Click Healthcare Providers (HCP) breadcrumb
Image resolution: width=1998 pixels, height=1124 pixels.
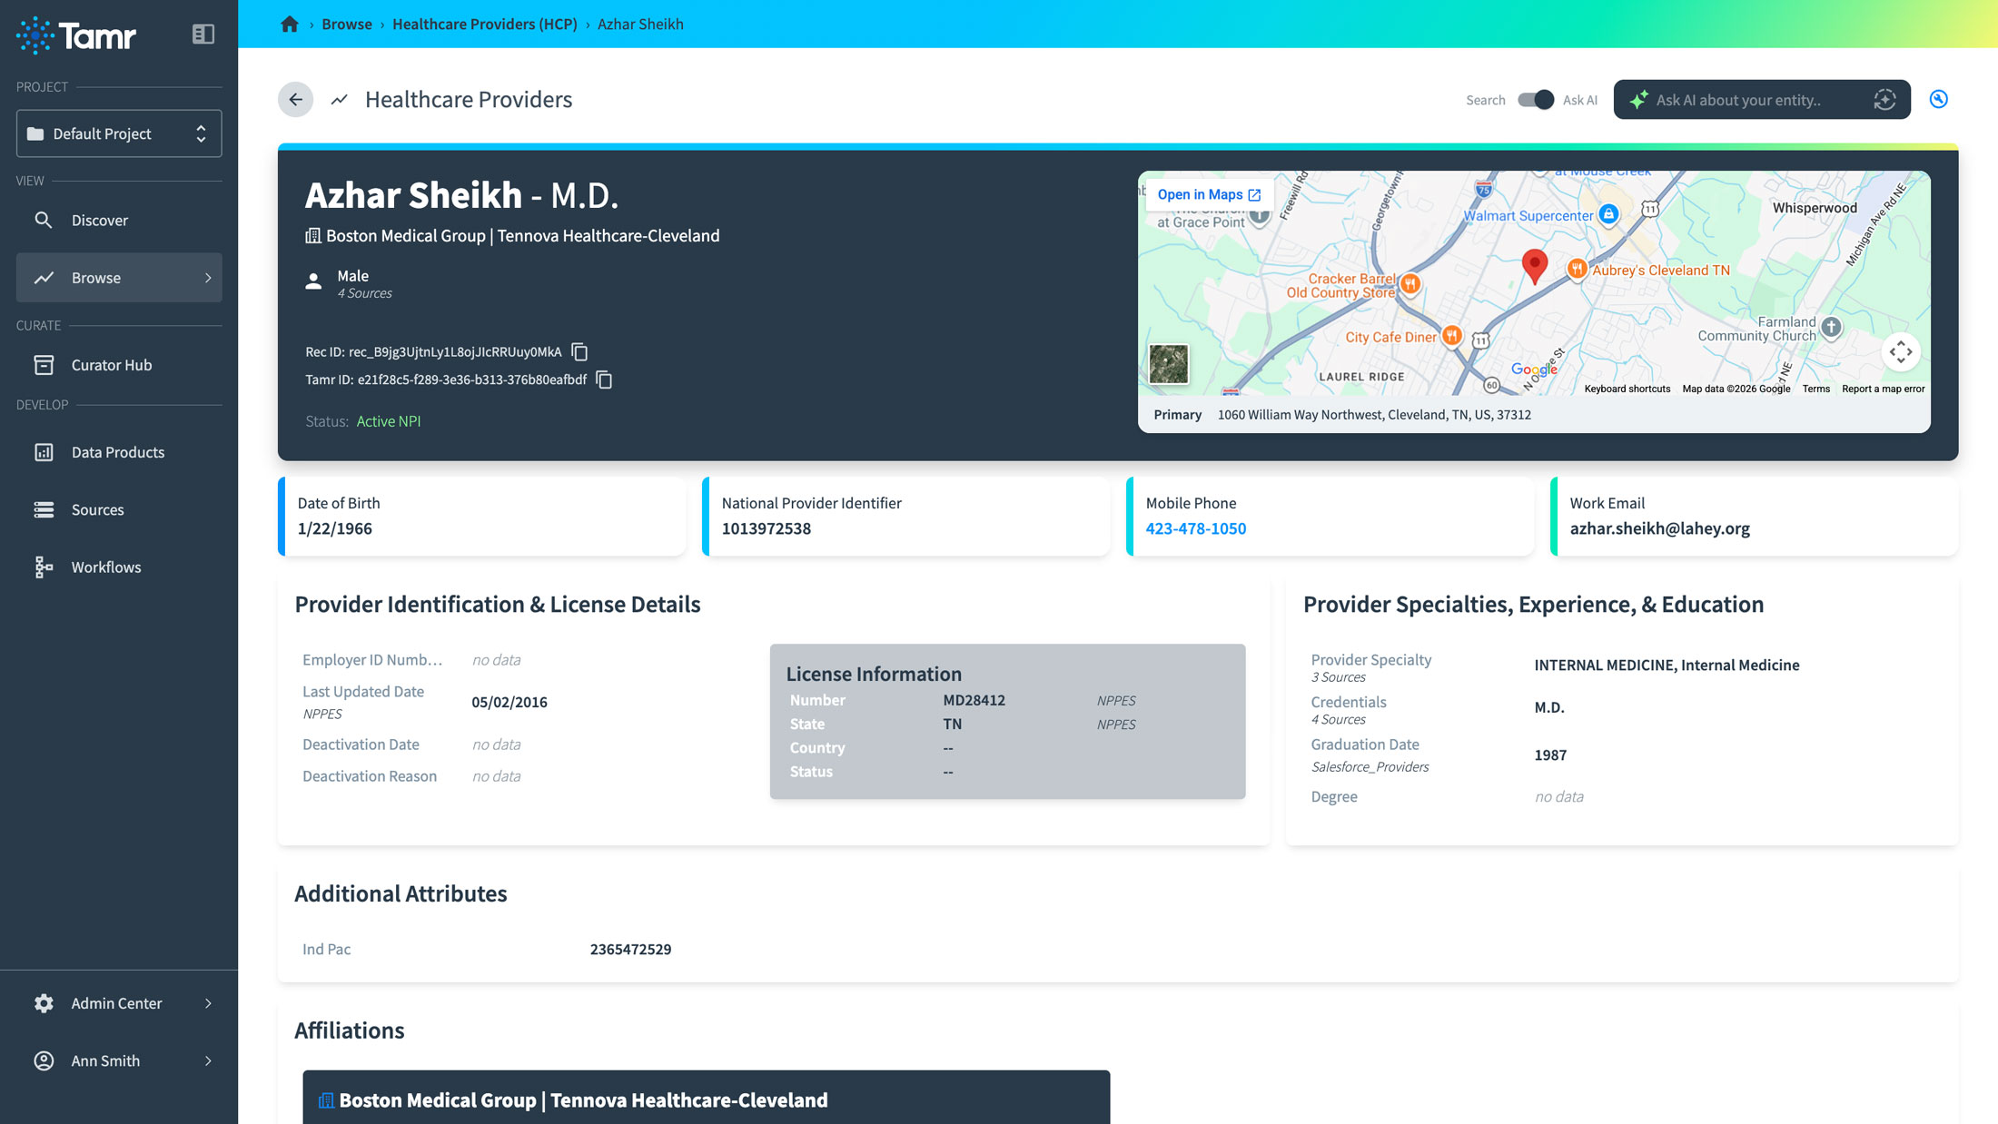coord(484,25)
